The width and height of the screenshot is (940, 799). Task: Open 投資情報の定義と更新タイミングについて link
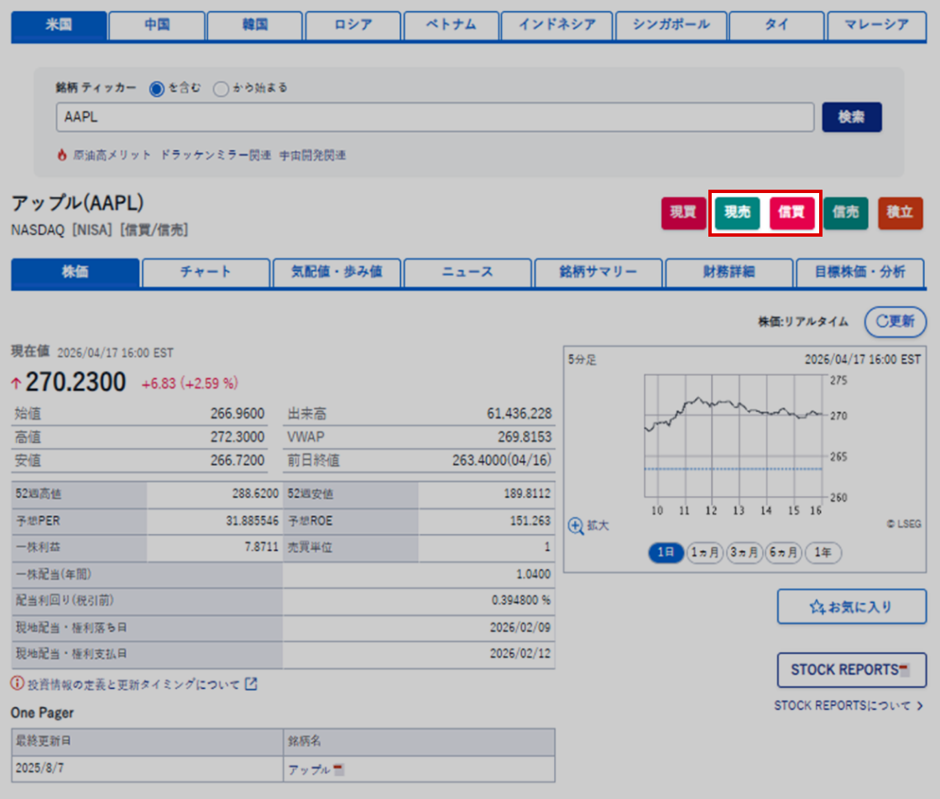133,685
